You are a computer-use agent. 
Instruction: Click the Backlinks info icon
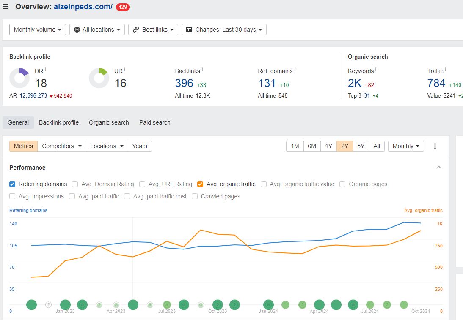(202, 69)
